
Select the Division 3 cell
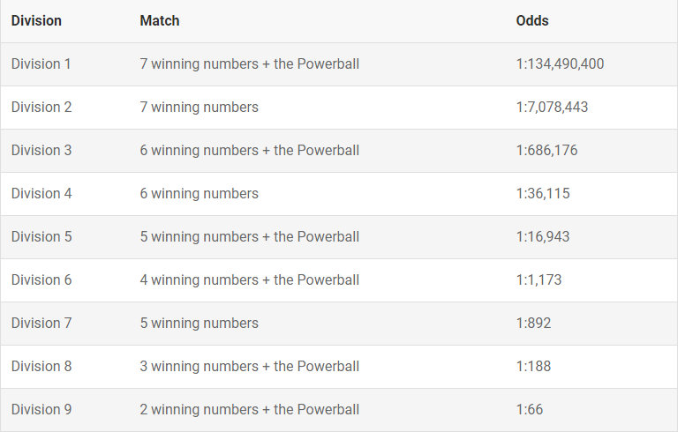pos(41,150)
